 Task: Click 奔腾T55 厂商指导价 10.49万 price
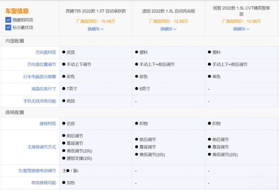click(96, 21)
